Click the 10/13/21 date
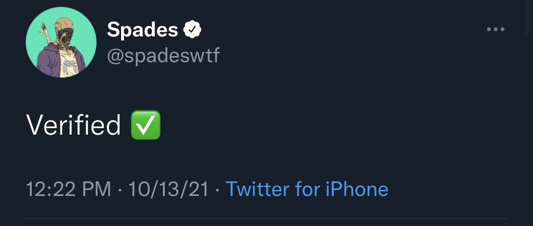The width and height of the screenshot is (533, 226). (x=168, y=189)
